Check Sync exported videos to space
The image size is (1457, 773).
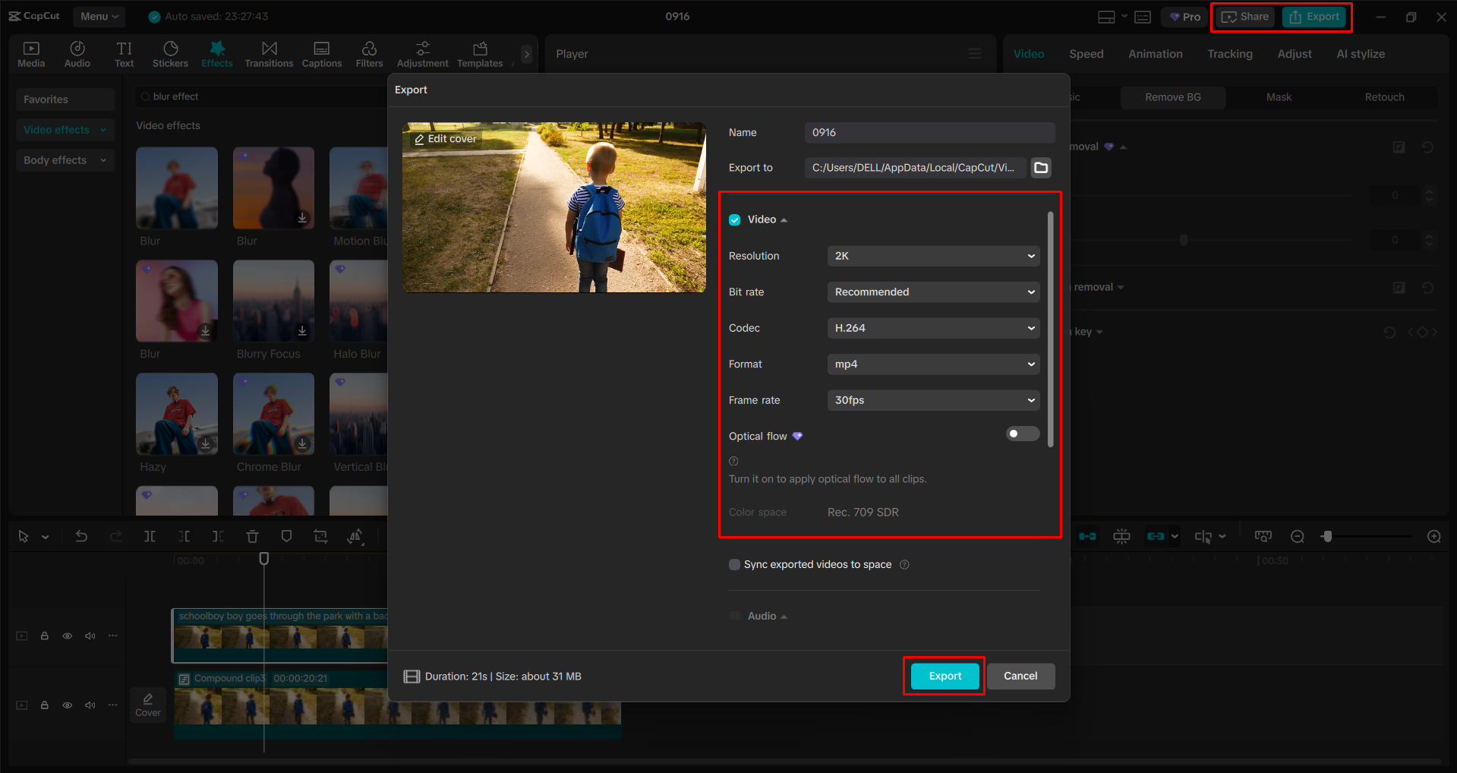point(734,564)
